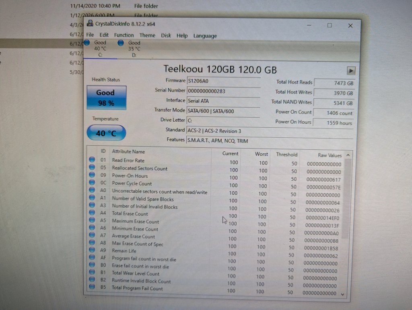
Task: Click status icon of Runtime Invalid Block Count
Action: (92, 279)
